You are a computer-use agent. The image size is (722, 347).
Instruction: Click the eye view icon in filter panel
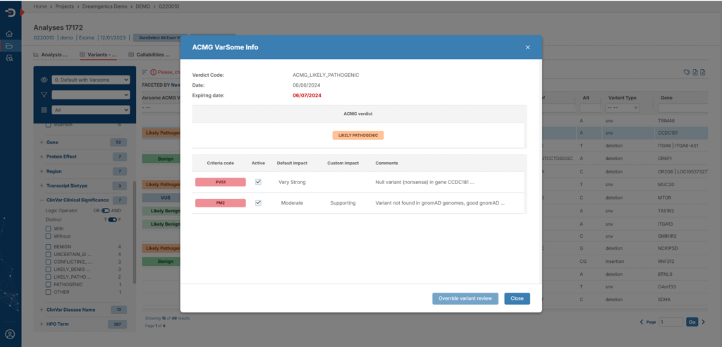pos(44,80)
